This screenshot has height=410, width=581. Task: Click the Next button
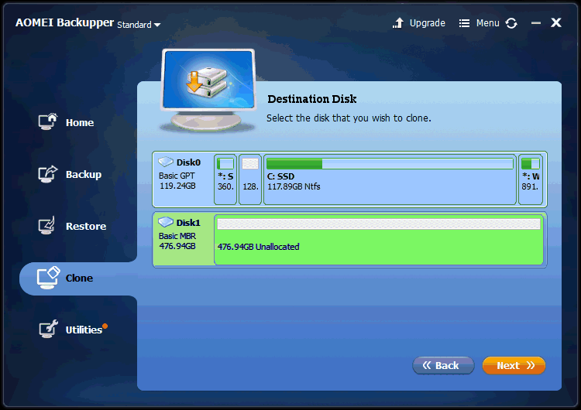pyautogui.click(x=514, y=366)
